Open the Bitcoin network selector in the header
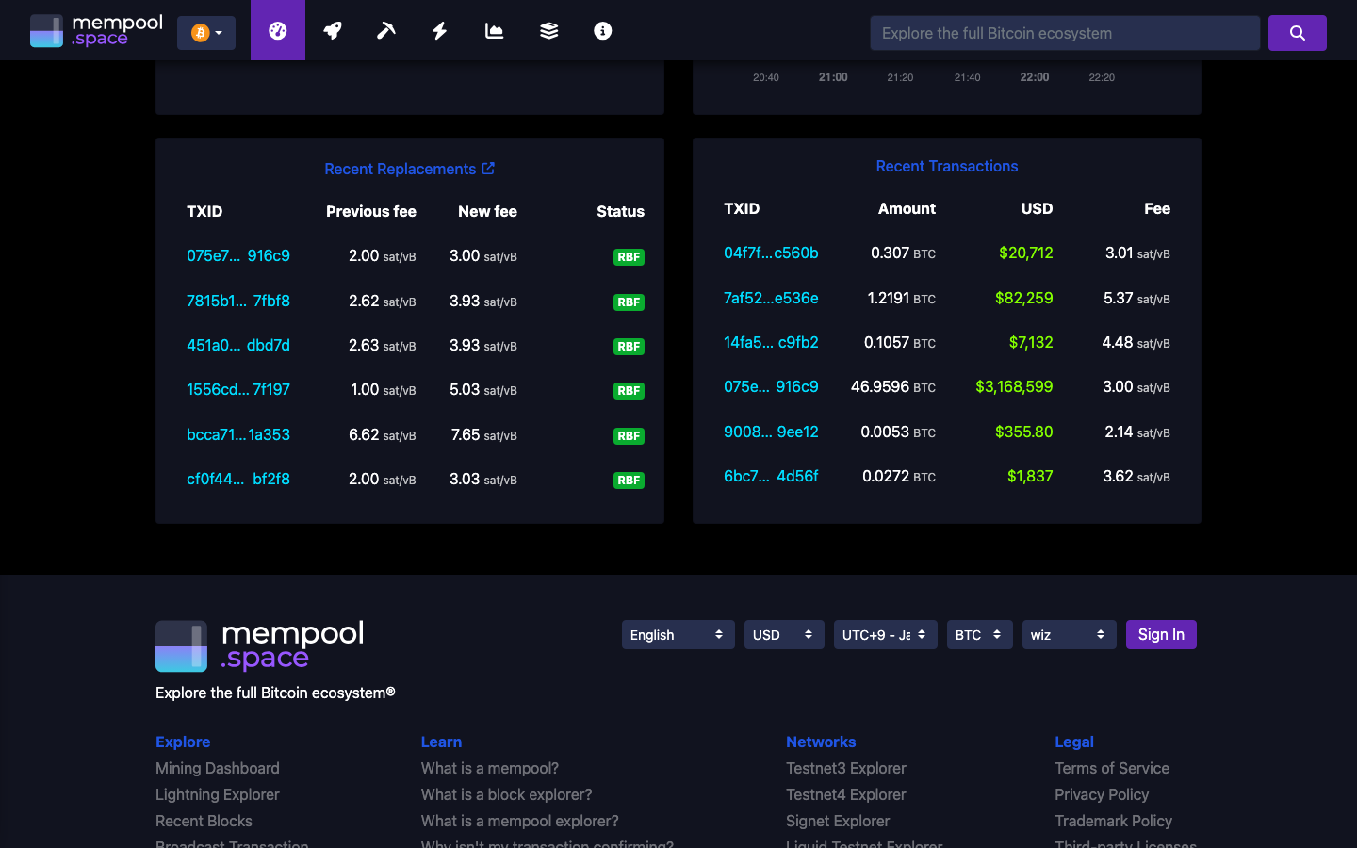Screen dimensions: 1357x848 (205, 32)
